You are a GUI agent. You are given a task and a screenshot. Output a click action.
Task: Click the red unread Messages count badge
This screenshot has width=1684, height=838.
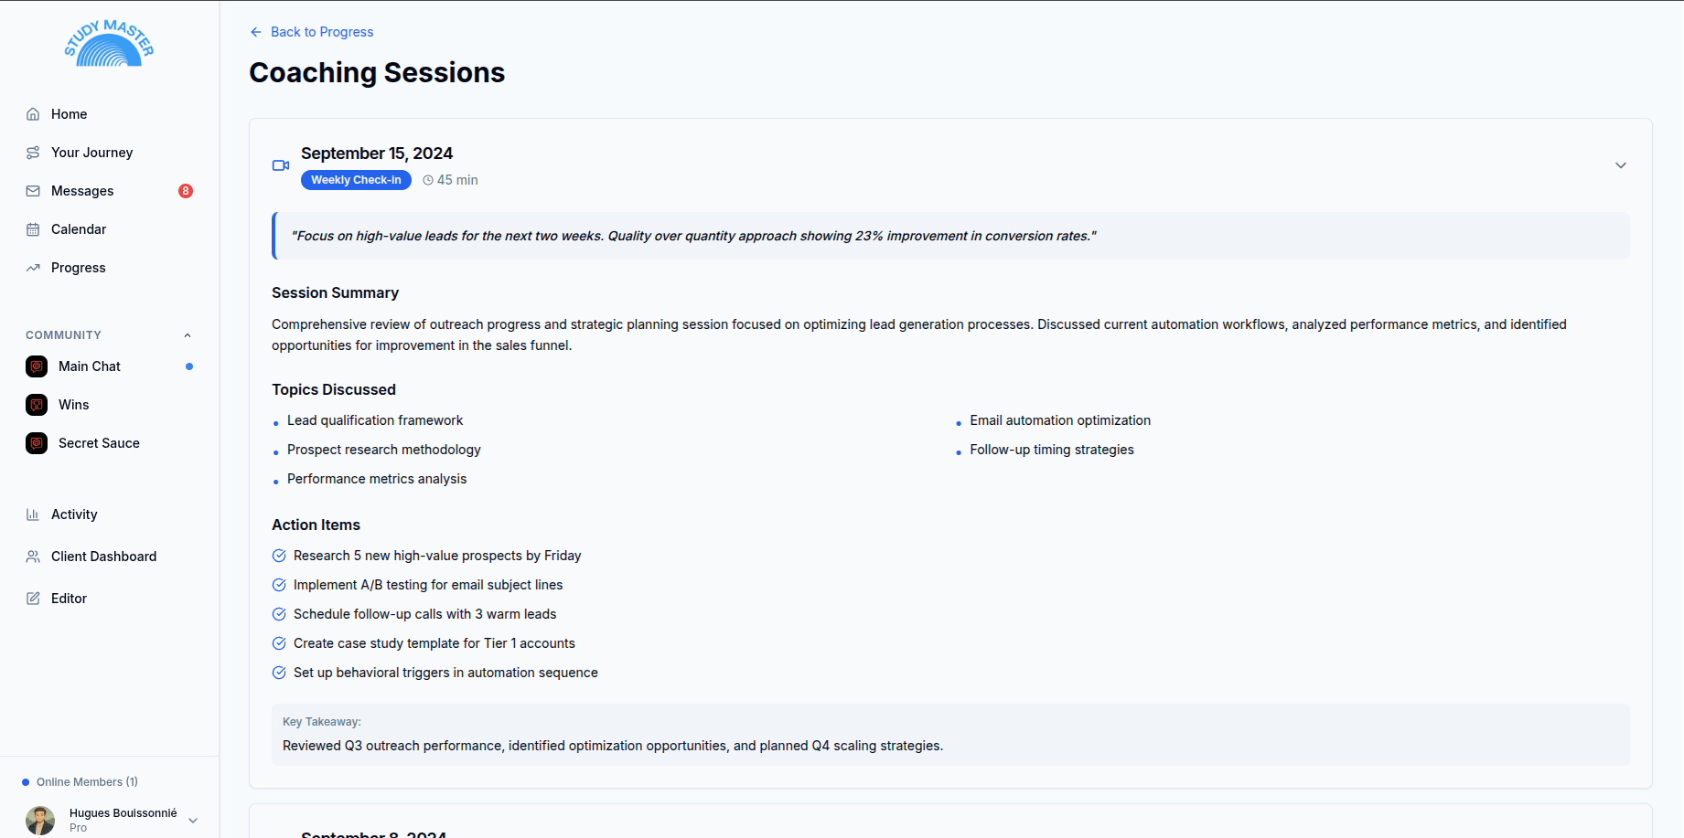[186, 191]
